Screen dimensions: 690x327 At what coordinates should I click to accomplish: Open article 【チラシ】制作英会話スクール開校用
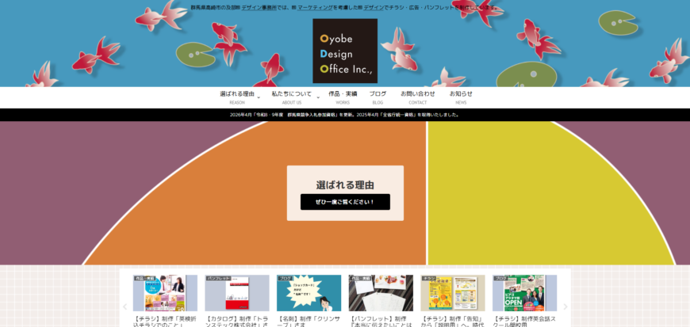tap(524, 321)
